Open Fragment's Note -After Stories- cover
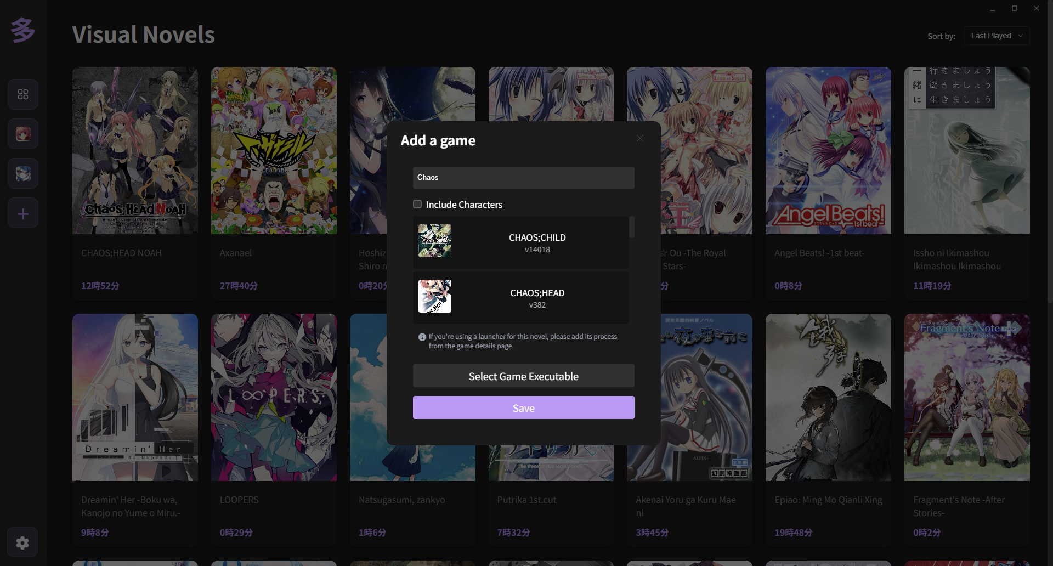 pyautogui.click(x=967, y=397)
